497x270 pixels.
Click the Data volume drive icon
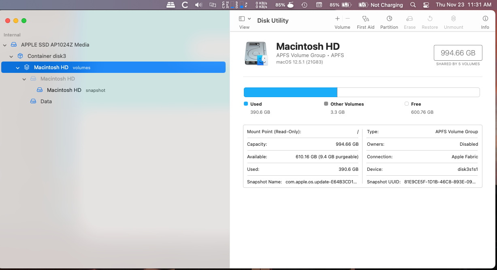33,102
